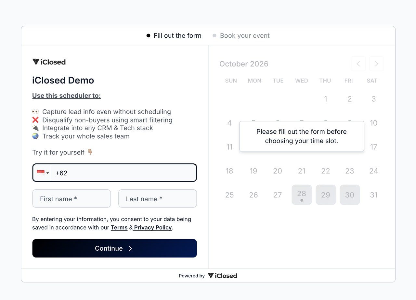Go to next month with right chevron
This screenshot has width=416, height=300.
377,64
